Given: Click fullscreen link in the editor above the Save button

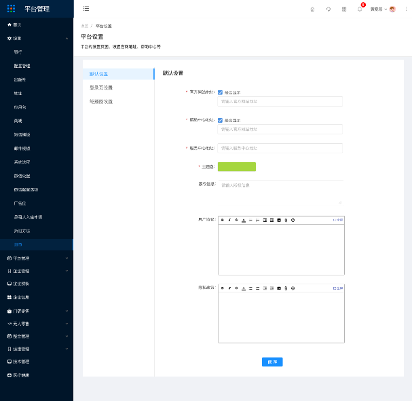Looking at the screenshot, I should [x=338, y=288].
